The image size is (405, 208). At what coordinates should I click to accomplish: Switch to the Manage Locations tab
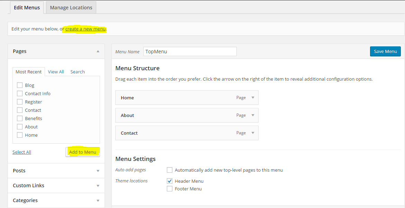click(x=71, y=7)
